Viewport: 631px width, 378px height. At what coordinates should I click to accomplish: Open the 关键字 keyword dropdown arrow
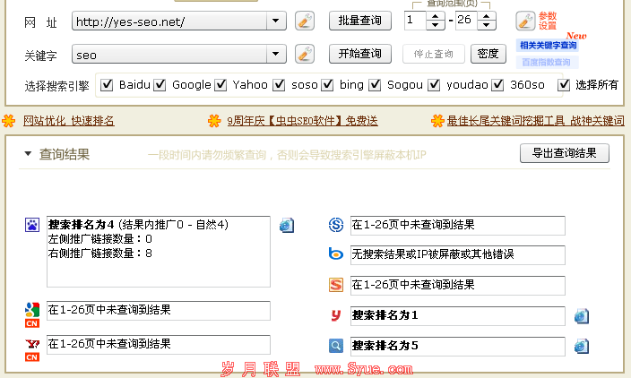276,54
